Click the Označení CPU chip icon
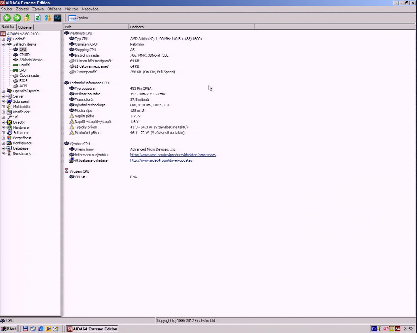 [x=72, y=44]
